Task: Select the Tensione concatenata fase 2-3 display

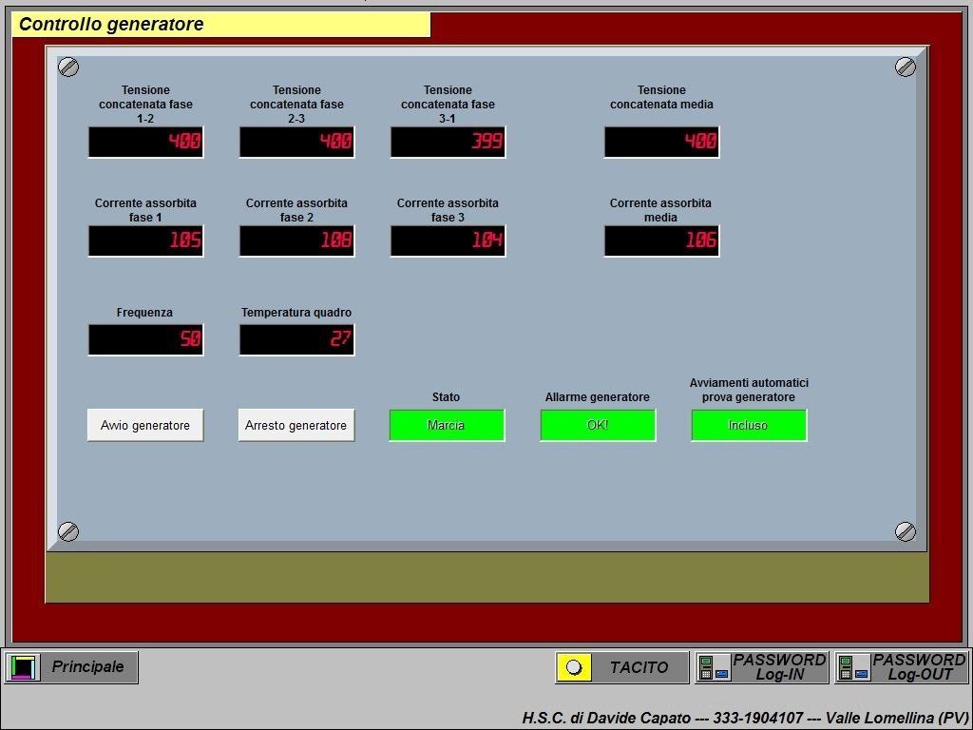Action: pyautogui.click(x=296, y=143)
